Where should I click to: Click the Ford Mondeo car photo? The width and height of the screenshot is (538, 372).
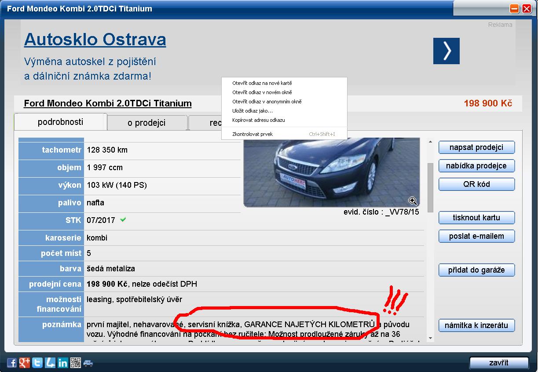tap(331, 172)
